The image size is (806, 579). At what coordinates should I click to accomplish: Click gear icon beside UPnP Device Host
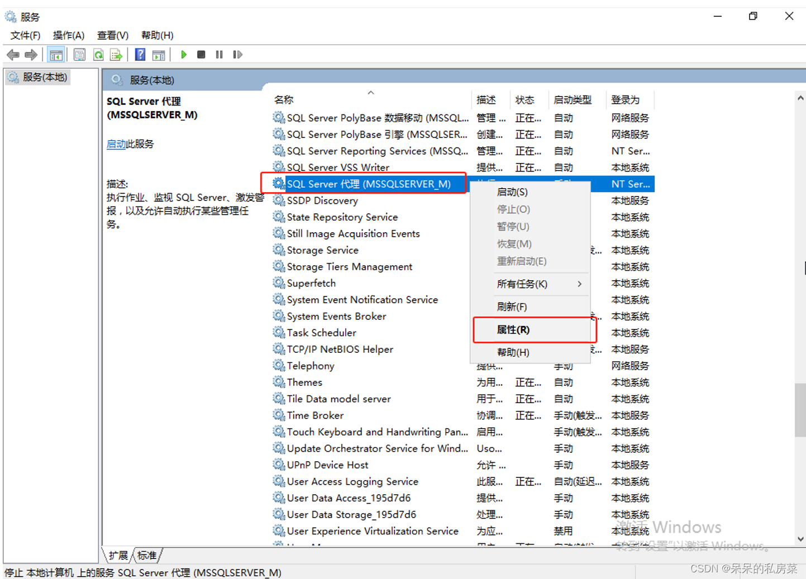tap(278, 465)
